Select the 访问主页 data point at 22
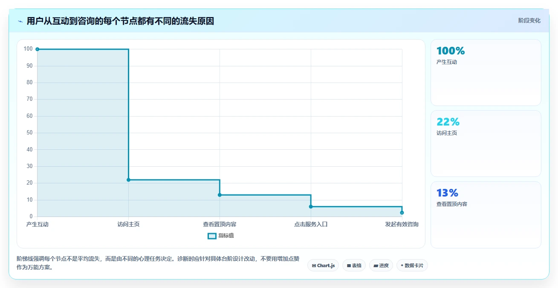558x288 pixels. point(128,180)
